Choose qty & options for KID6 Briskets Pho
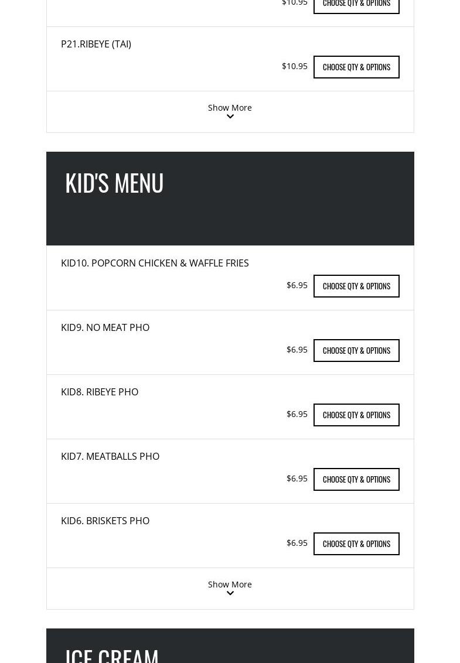Screen dimensions: 460x663 [356, 544]
